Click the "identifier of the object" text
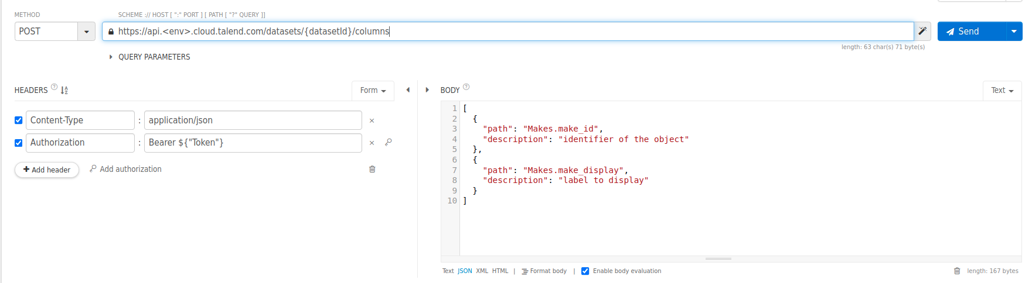Screen dimensions: 1032x283 (x=624, y=140)
